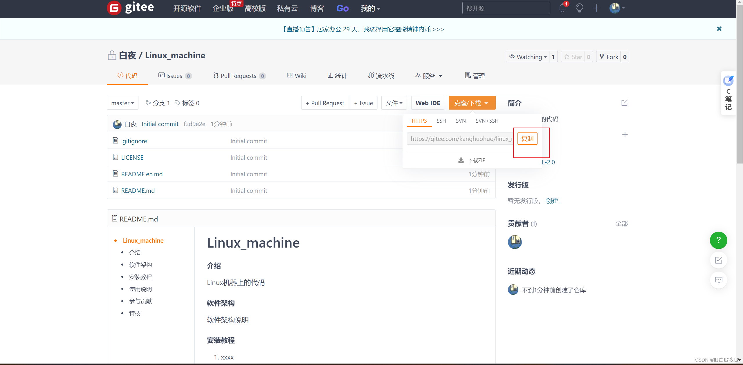
Task: Click 创建 to create a release
Action: point(552,201)
